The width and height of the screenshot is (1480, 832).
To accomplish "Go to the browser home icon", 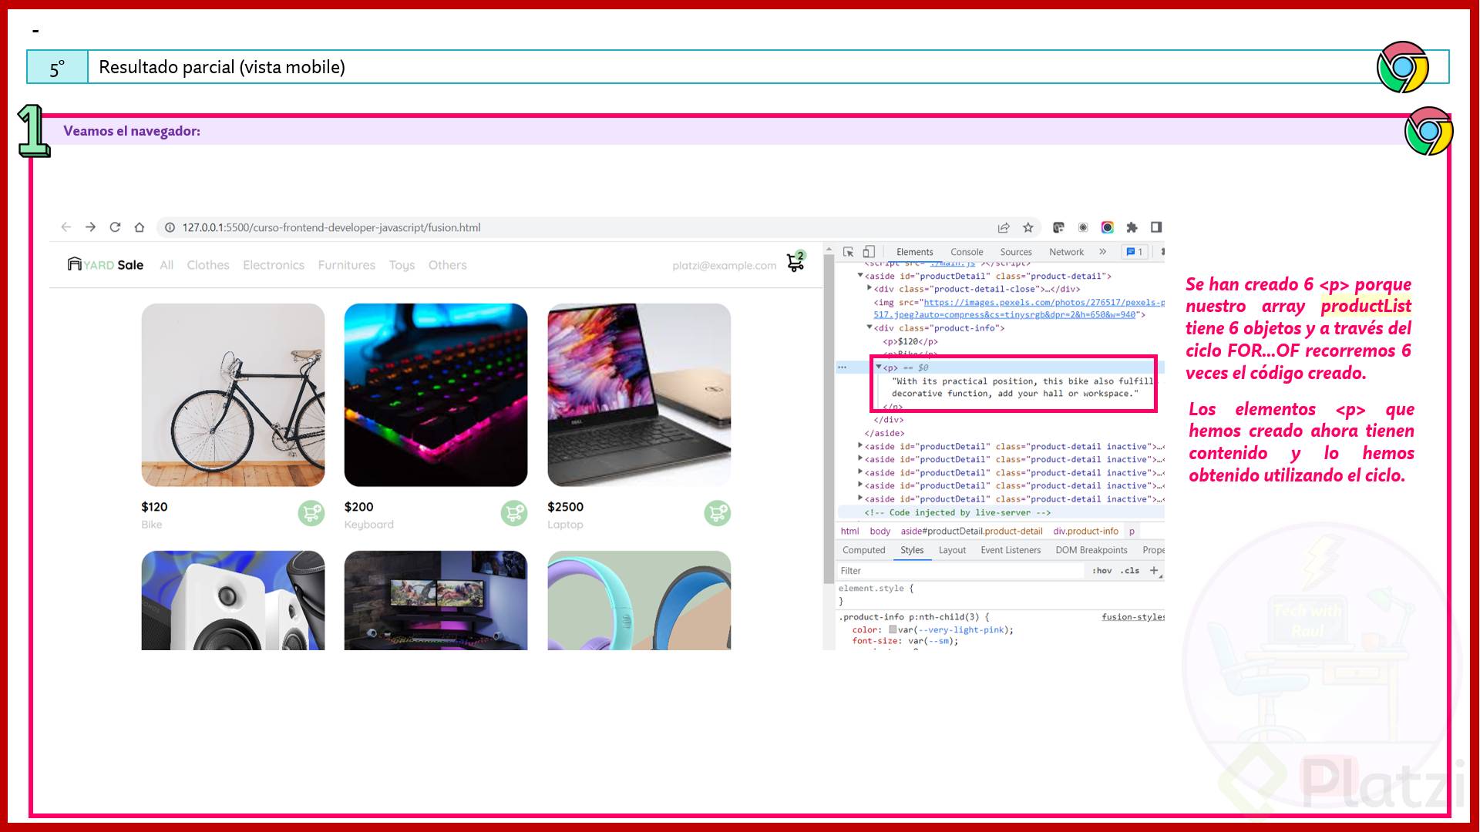I will [x=140, y=227].
